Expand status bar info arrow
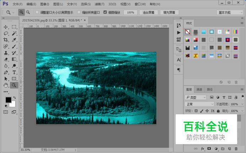The width and height of the screenshot is (246, 153). (x=75, y=150)
